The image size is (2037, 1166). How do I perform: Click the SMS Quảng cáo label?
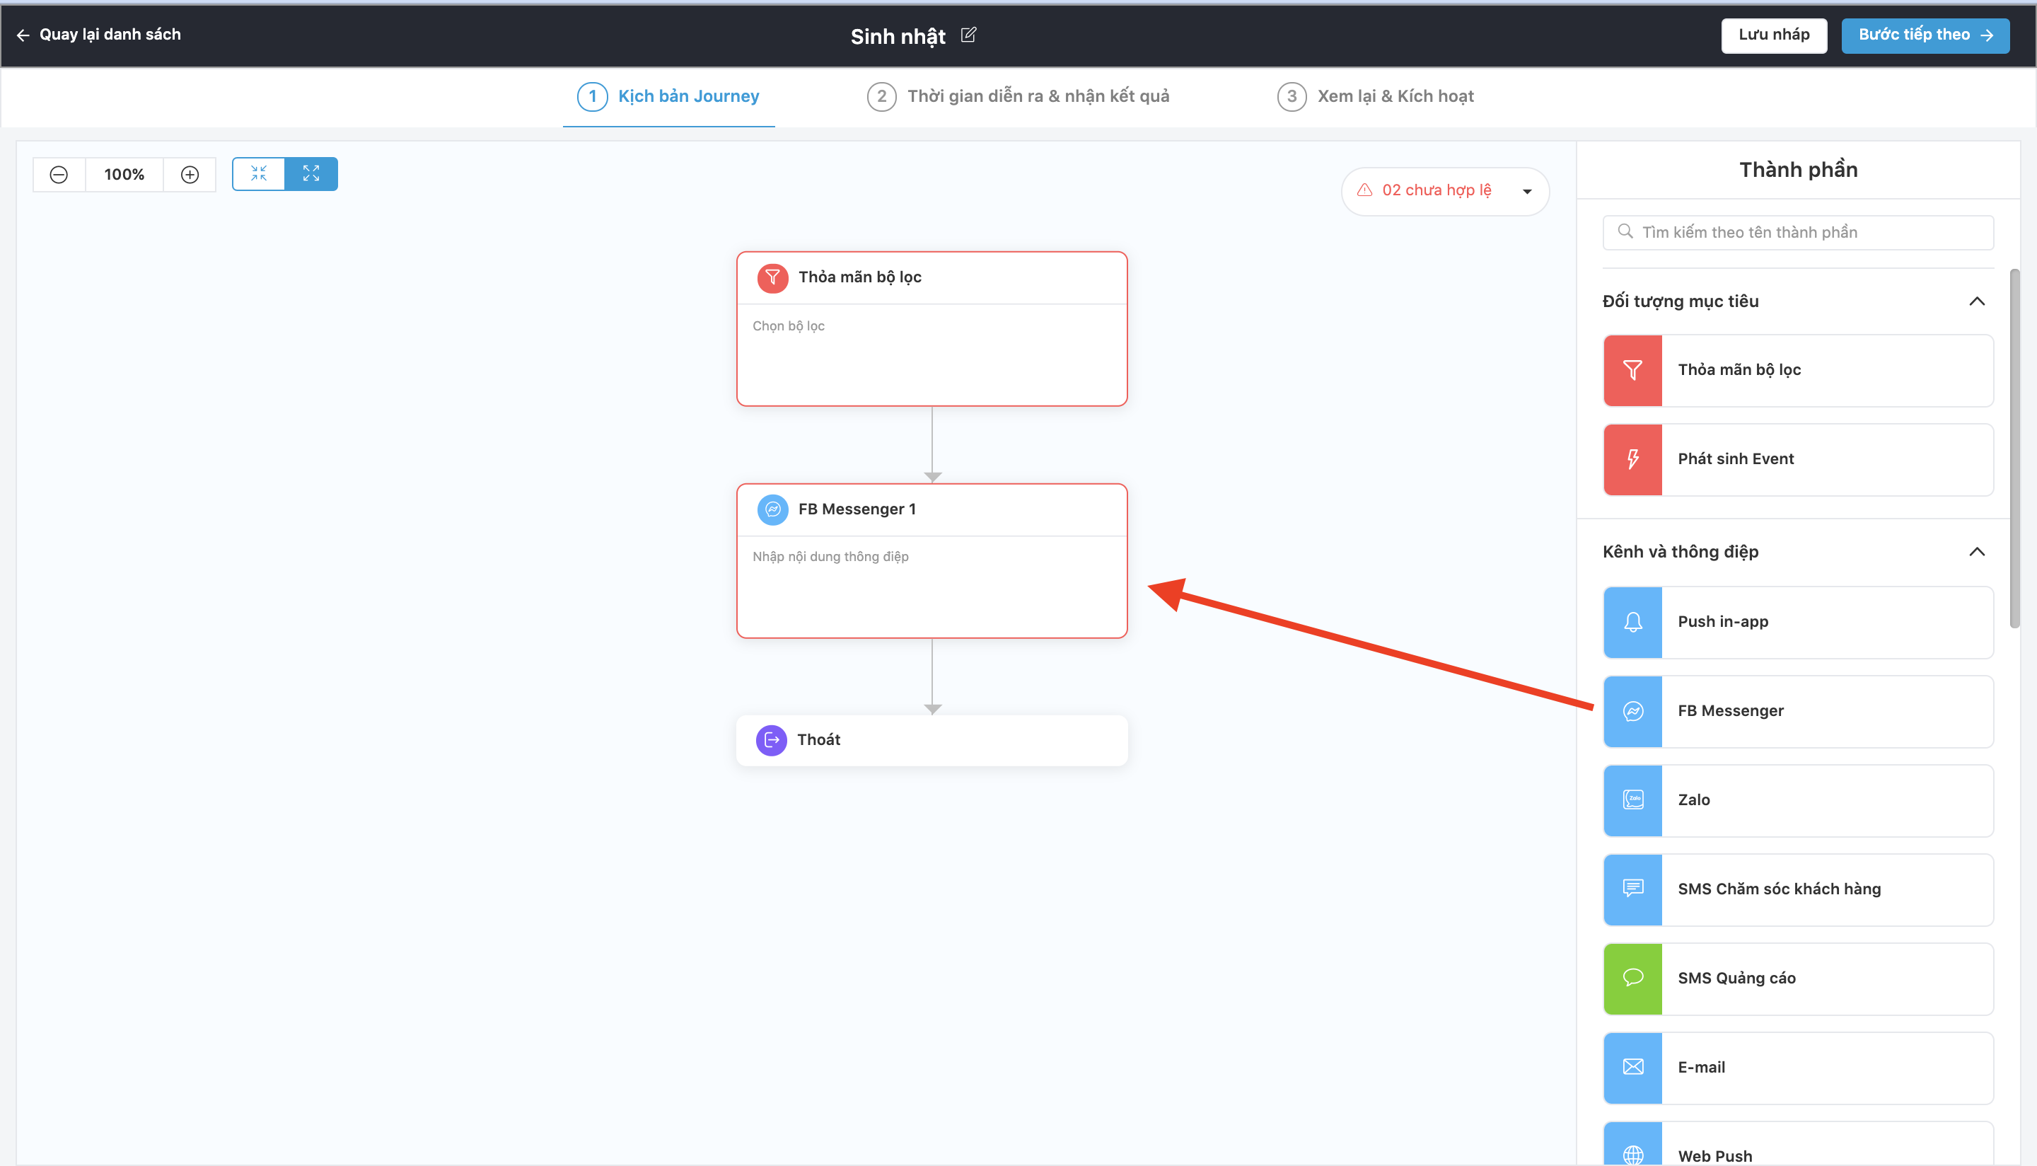(1736, 979)
